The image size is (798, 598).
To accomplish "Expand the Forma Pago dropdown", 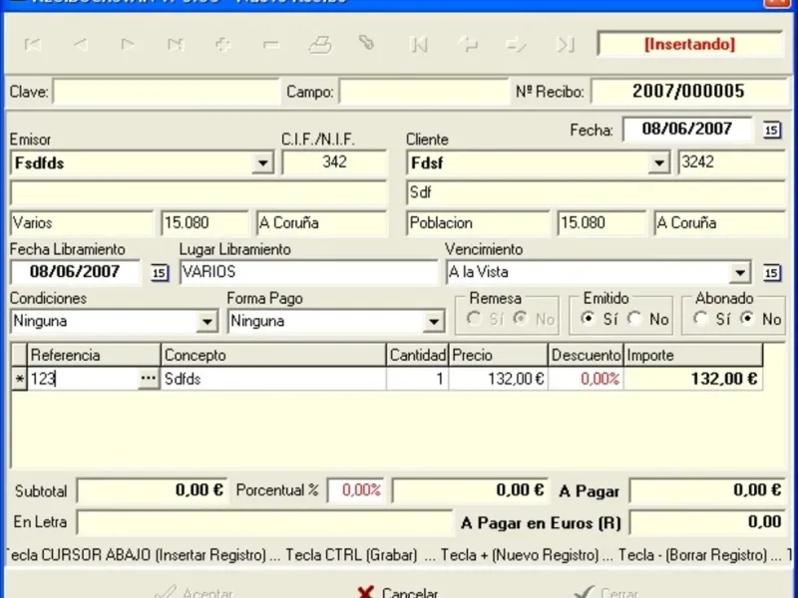I will tap(433, 321).
